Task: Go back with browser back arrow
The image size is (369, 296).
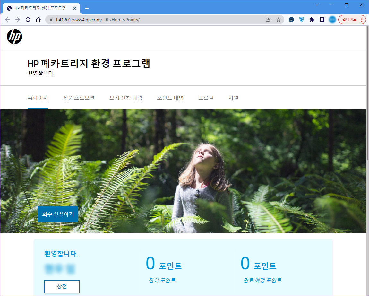Action: tap(7, 20)
